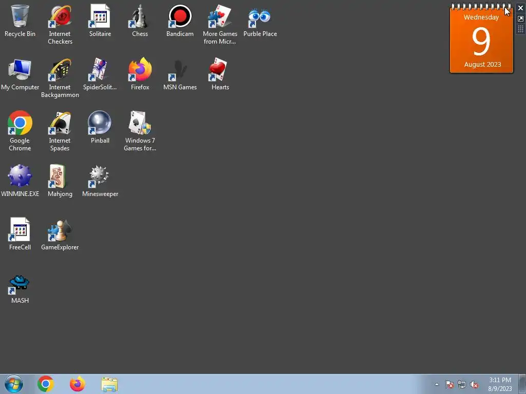526x394 pixels.
Task: Select More Games from Microsoft icon
Action: [x=220, y=25]
